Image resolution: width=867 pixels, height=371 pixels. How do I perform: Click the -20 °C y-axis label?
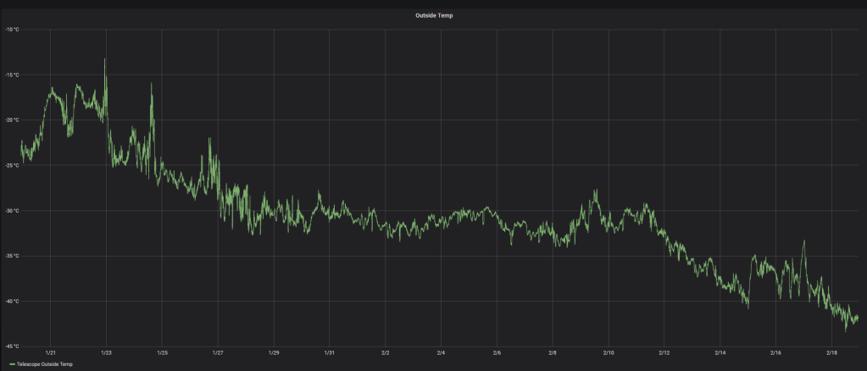(x=12, y=120)
